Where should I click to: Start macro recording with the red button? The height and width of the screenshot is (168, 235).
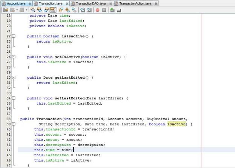point(98,10)
